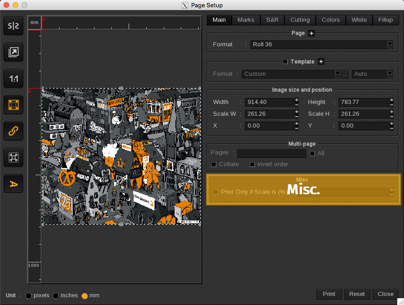Click the plus icon beside Template heading
404x305 pixels.
click(321, 62)
